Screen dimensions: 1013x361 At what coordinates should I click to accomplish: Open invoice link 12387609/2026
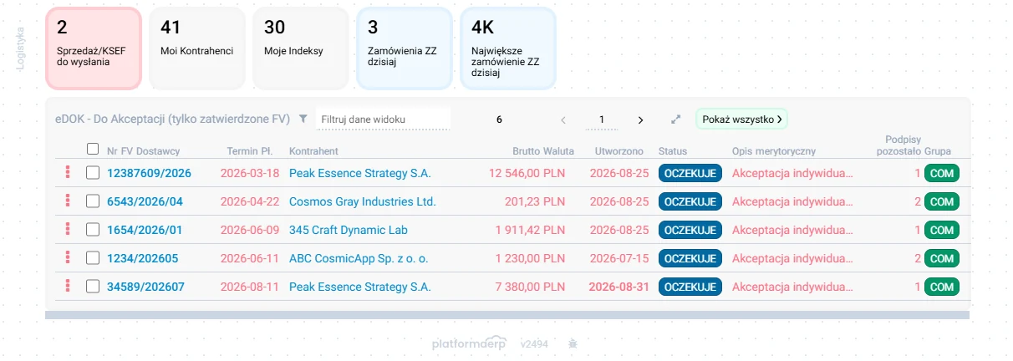coord(149,173)
